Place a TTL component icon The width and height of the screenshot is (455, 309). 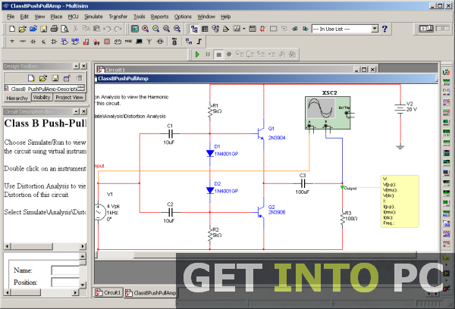click(64, 42)
